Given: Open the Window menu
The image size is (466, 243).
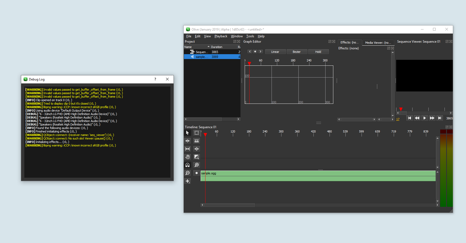Looking at the screenshot, I should (x=237, y=36).
